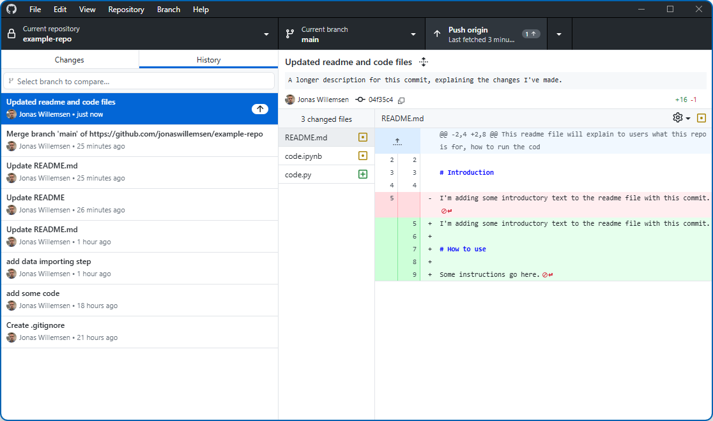Image resolution: width=713 pixels, height=421 pixels.
Task: Open the Current branch dropdown
Action: (x=351, y=34)
